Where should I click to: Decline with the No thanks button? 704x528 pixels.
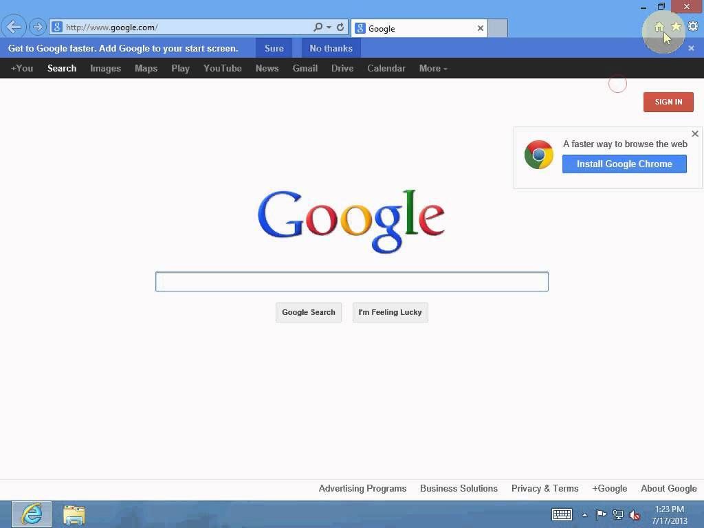[331, 48]
